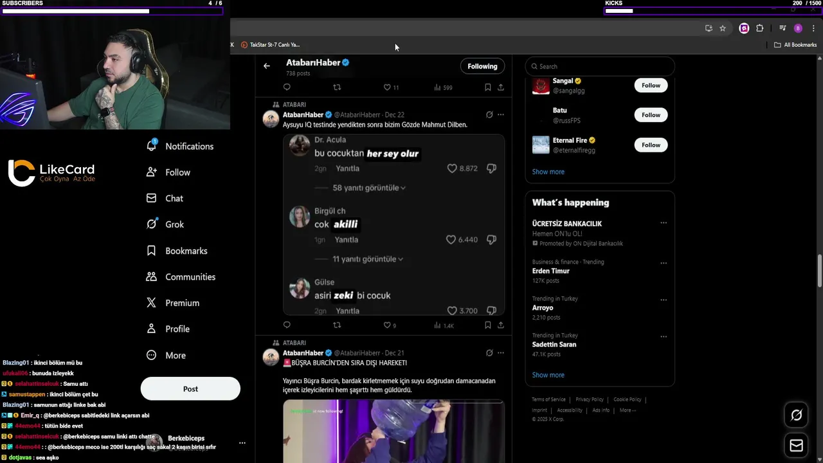
Task: Repost the Dec 22 IQ test post
Action: tap(337, 325)
